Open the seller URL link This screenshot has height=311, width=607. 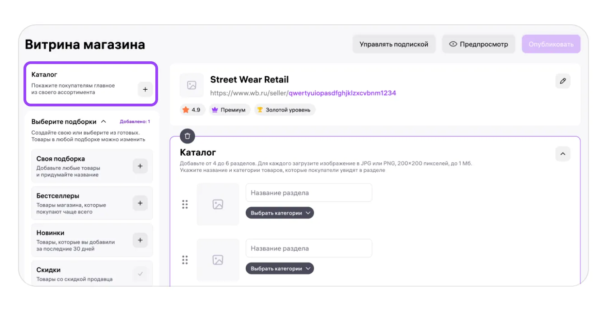(303, 93)
